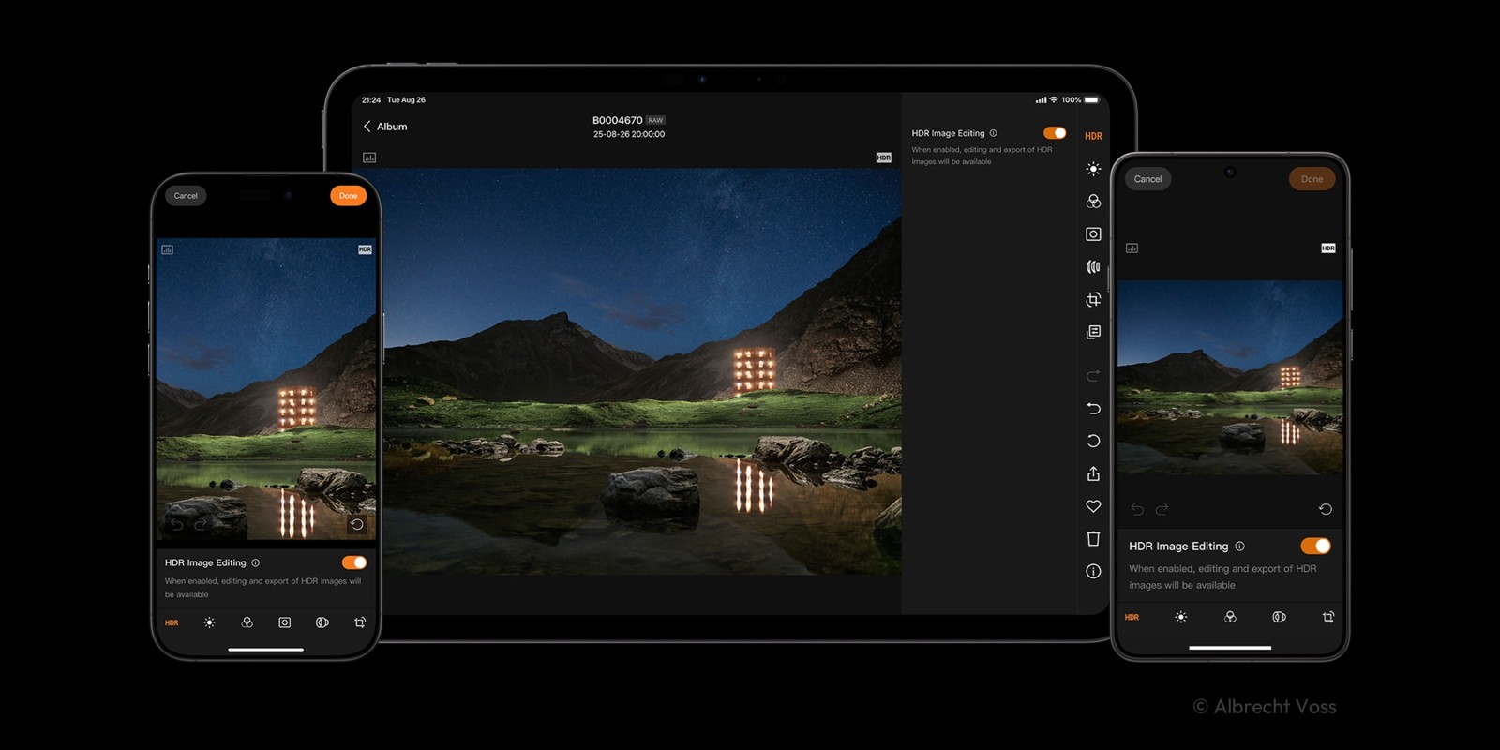The height and width of the screenshot is (750, 1500).
Task: Turn off HDR Image Editing on left phone
Action: click(x=354, y=562)
